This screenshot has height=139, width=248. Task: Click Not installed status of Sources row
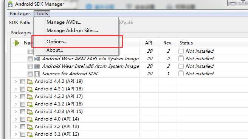(200, 73)
